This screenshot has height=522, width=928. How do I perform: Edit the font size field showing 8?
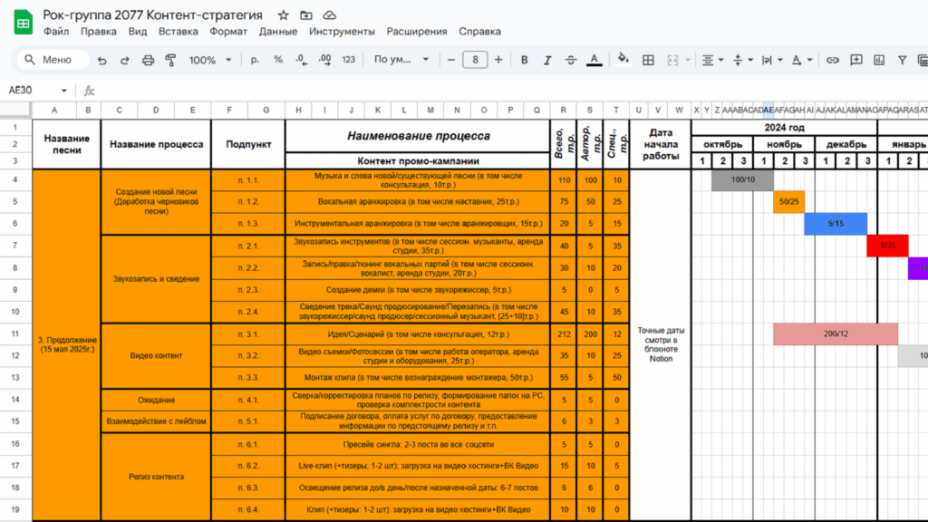475,60
